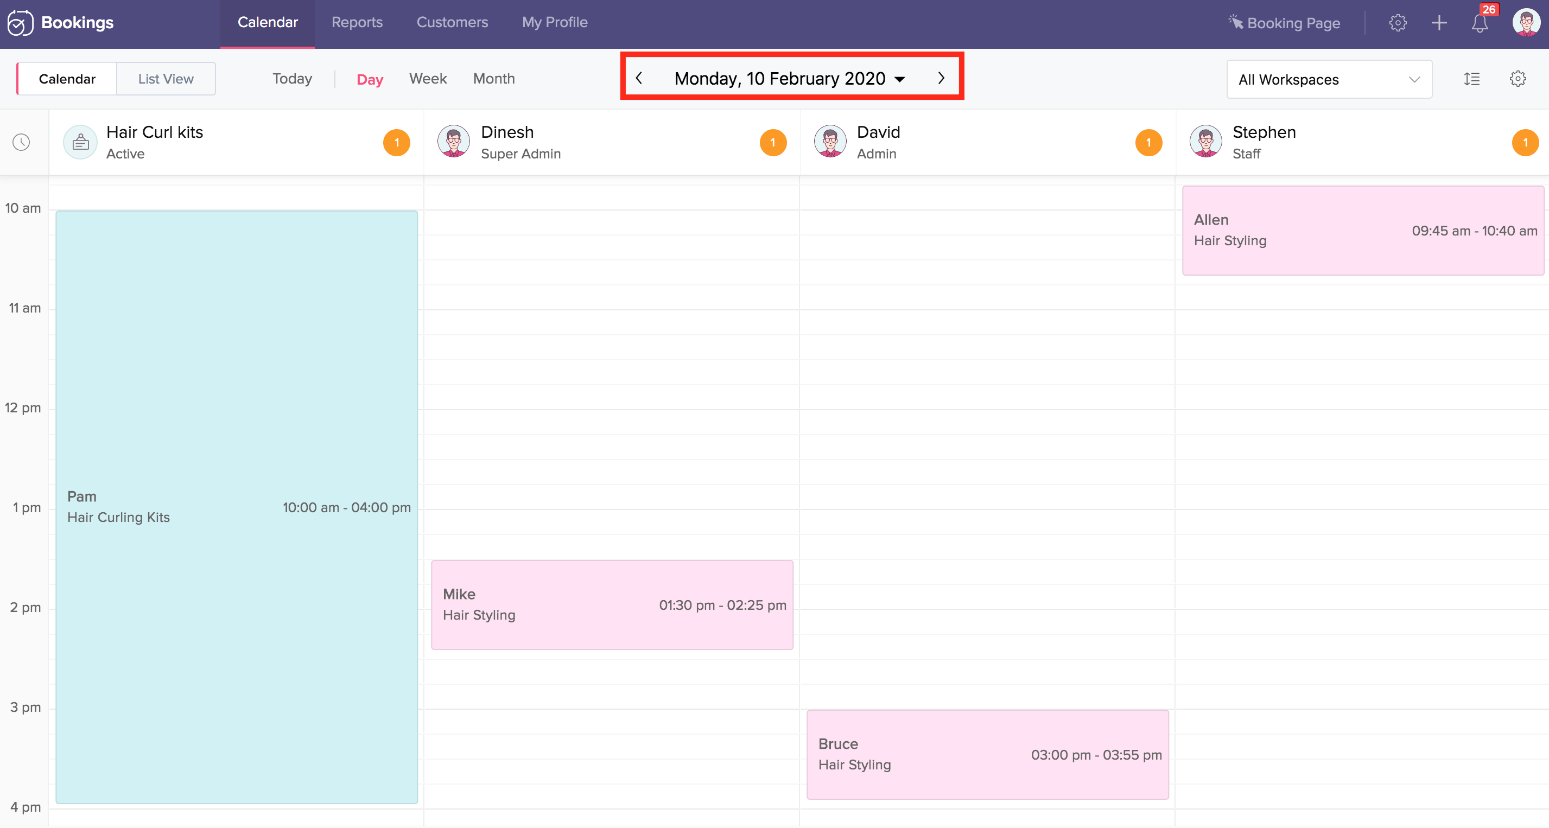This screenshot has width=1549, height=828.
Task: Open settings gear in top navigation bar
Action: pos(1398,23)
